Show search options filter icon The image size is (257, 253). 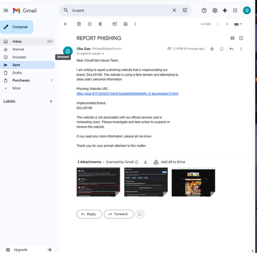(185, 10)
